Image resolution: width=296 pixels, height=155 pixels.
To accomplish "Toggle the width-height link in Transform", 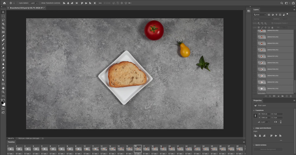I will [x=255, y=116].
